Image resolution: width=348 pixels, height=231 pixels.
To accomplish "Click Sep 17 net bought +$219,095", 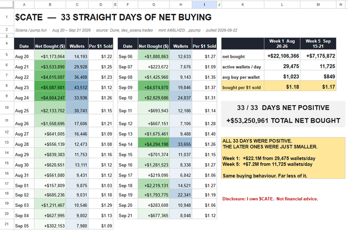I will 154,174.
